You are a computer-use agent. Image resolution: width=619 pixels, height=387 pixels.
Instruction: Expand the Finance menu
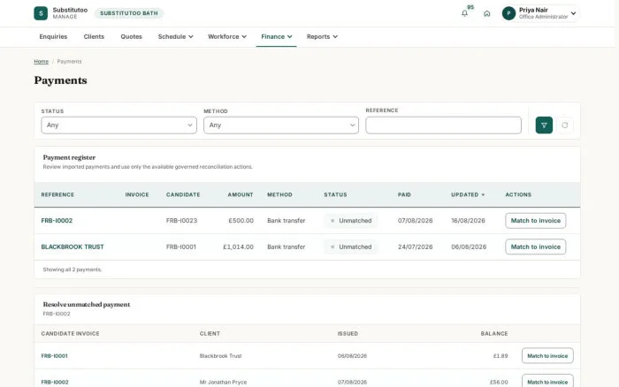point(276,37)
